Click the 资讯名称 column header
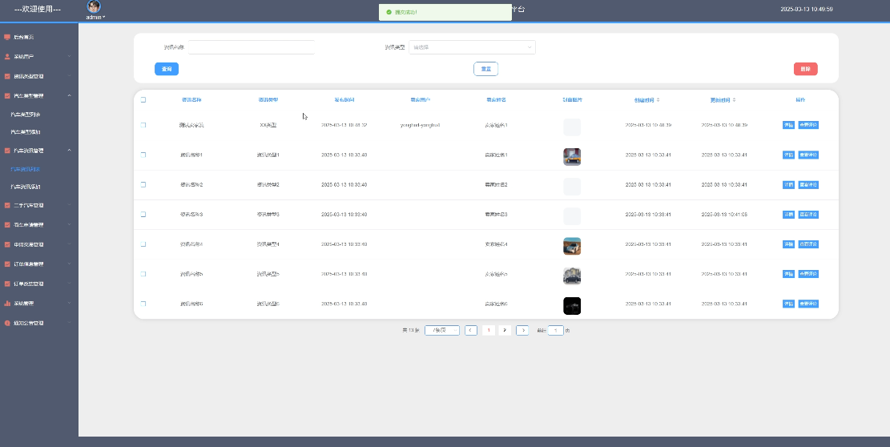This screenshot has width=890, height=447. tap(191, 100)
